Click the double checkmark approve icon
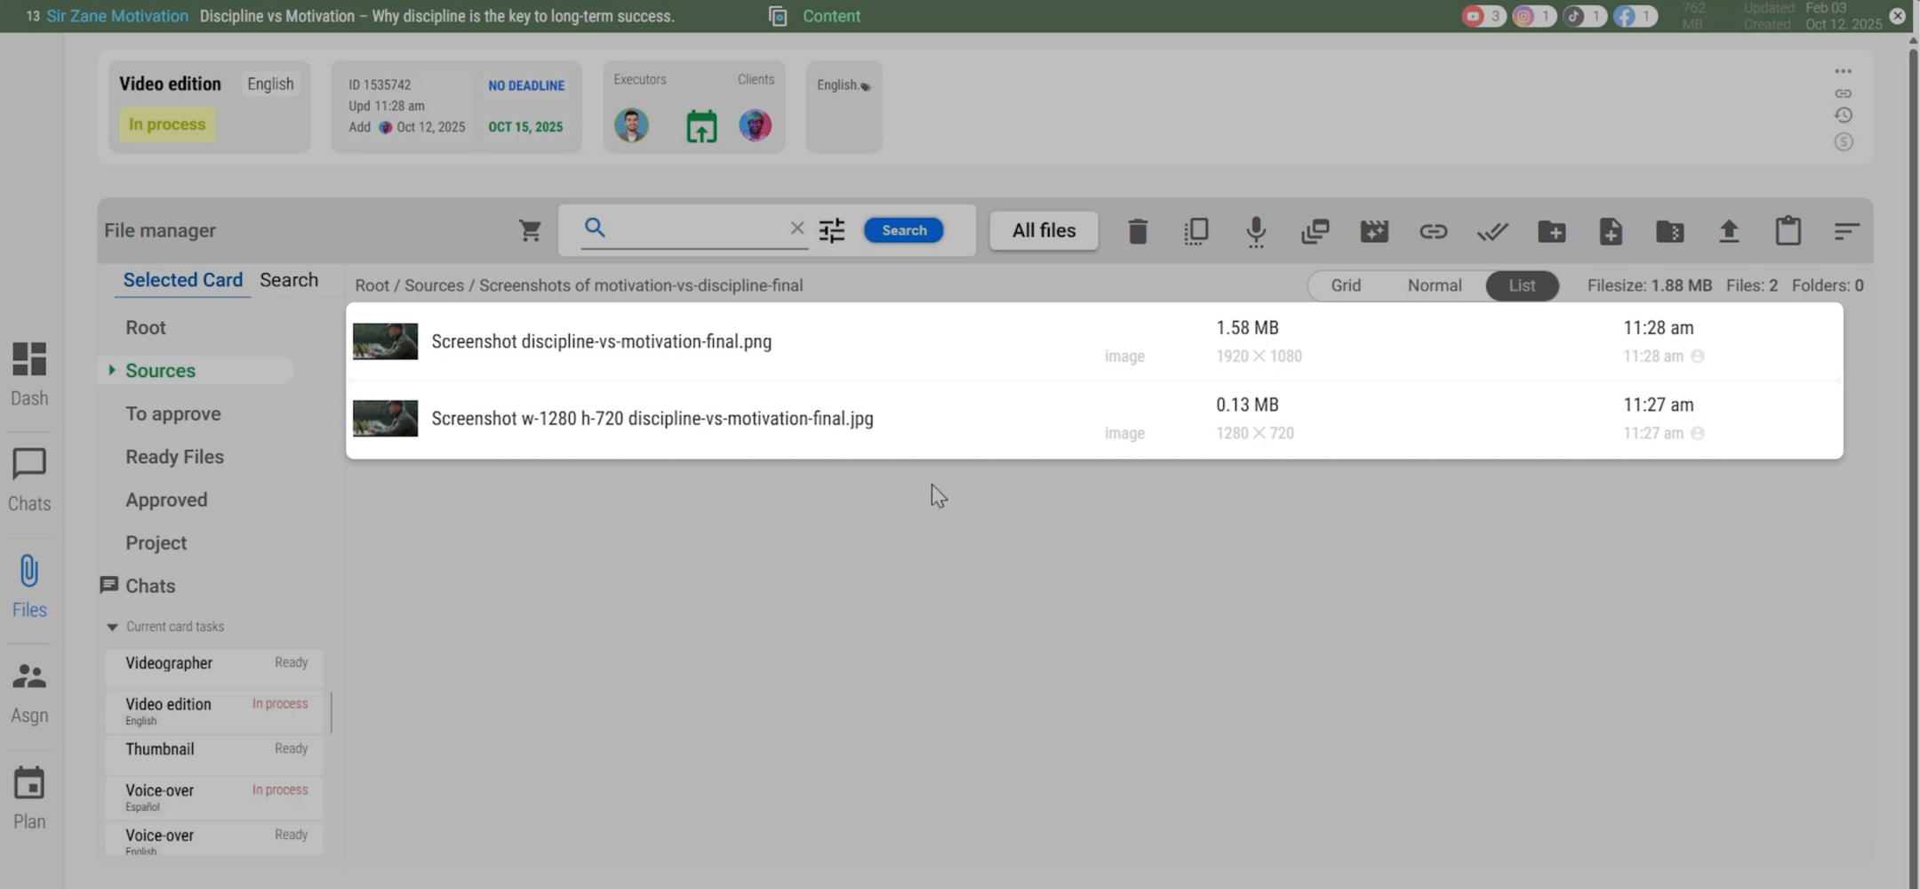 coord(1492,231)
